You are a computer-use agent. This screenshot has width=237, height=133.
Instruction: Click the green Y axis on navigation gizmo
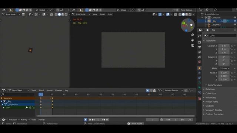coord(184,23)
